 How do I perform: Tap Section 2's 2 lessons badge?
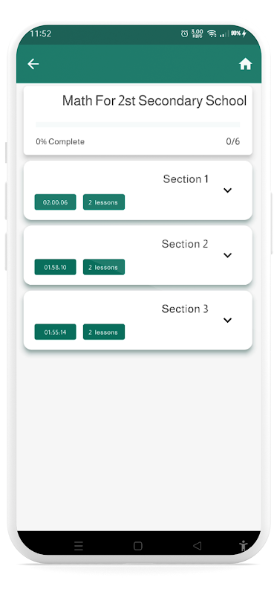(x=104, y=267)
